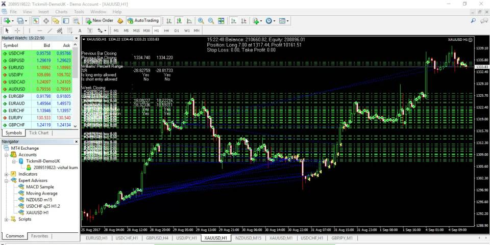Switch to the D1 timeframe
490x245 pixels.
(x=177, y=31)
